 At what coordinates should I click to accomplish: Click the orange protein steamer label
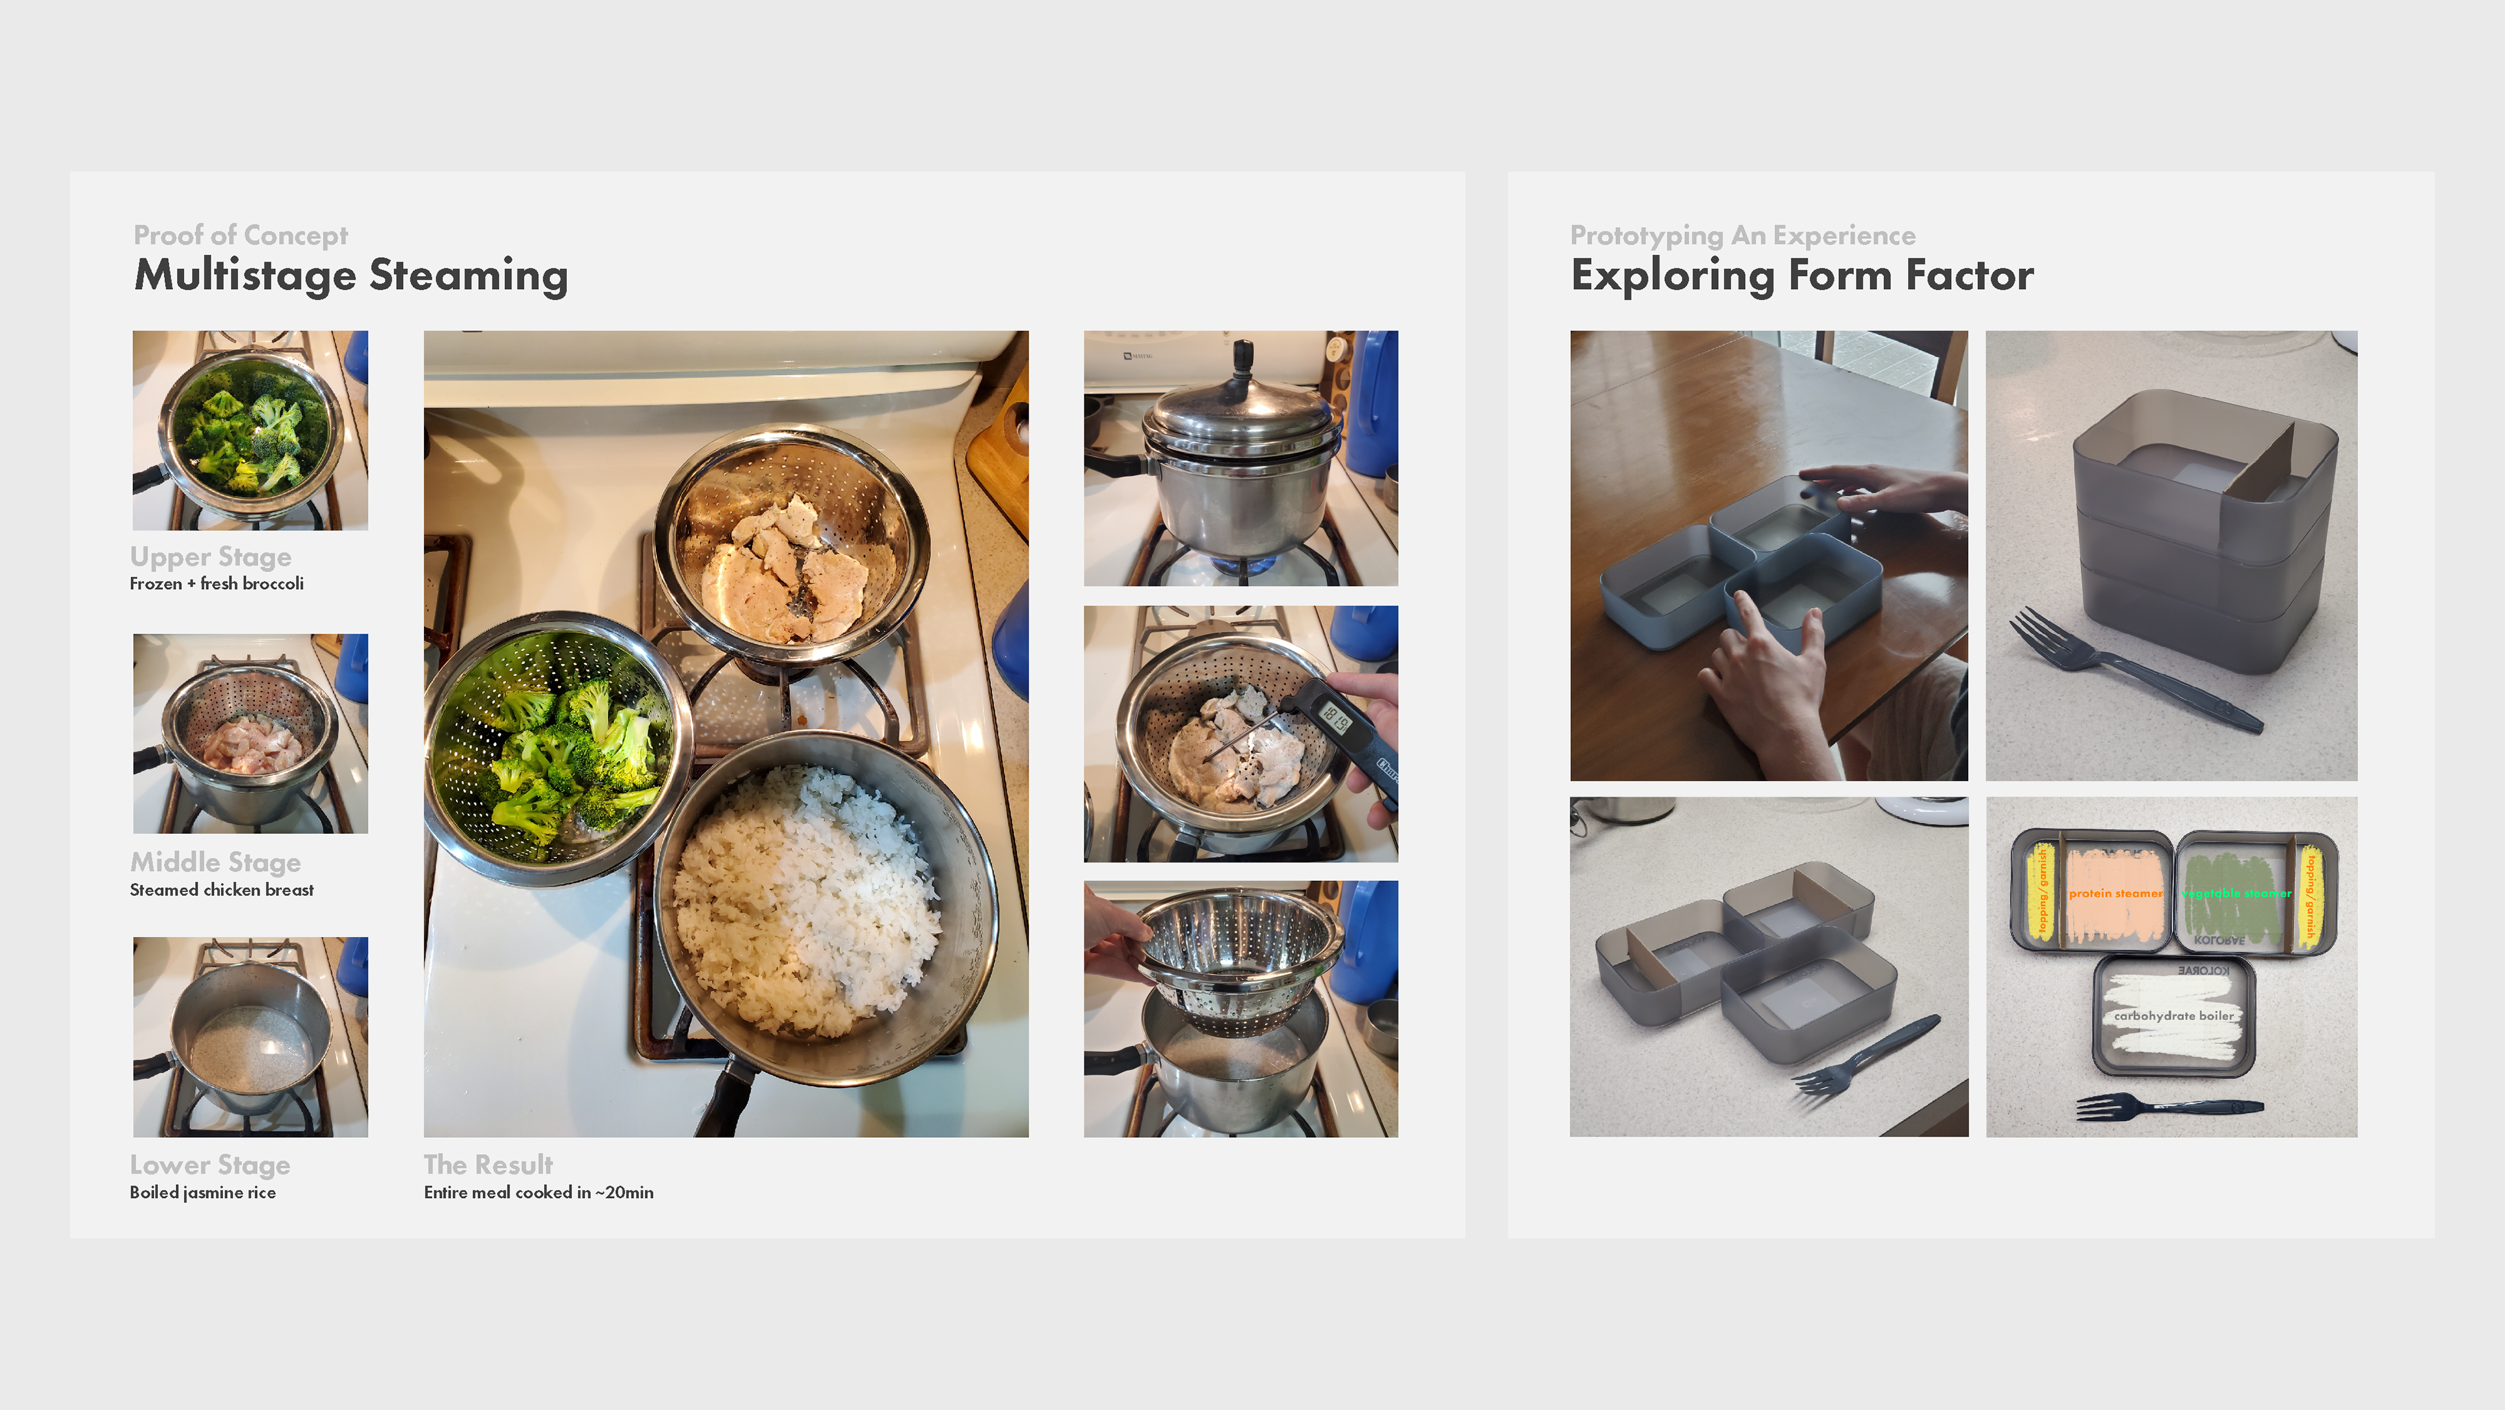pyautogui.click(x=2115, y=893)
